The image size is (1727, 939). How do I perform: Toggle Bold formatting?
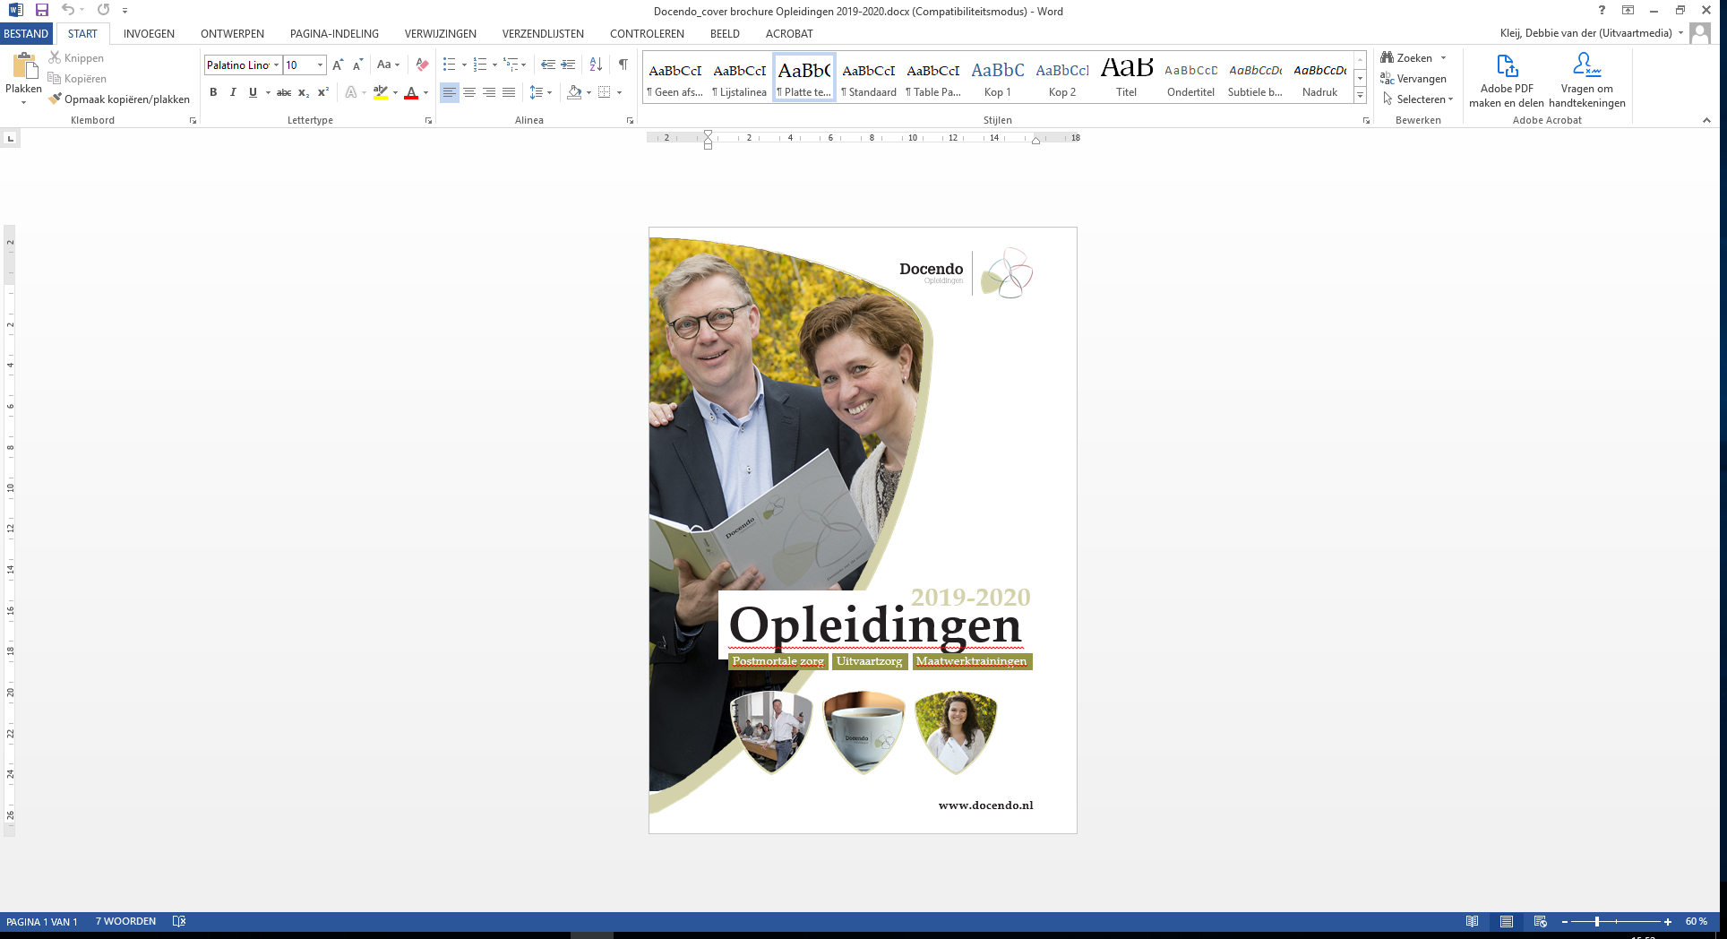click(213, 92)
